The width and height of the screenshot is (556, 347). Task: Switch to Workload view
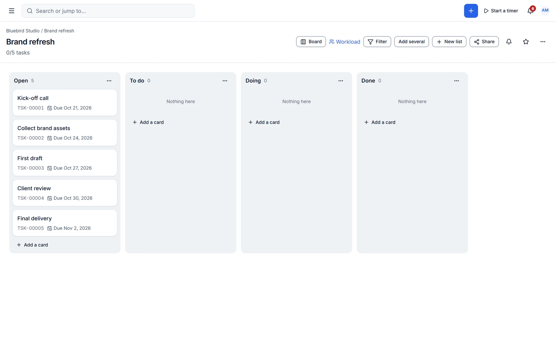345,42
